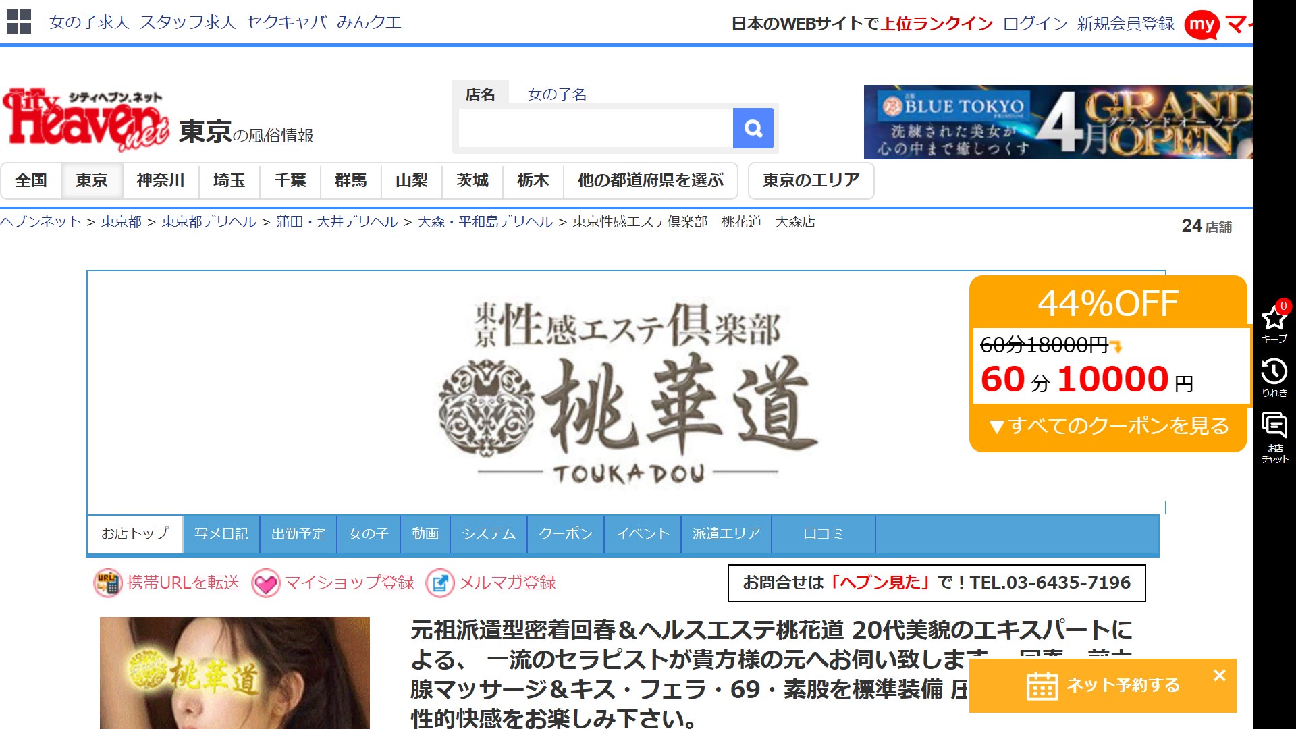Select 全国 in the region bar
Viewport: 1296px width, 729px height.
coord(31,181)
